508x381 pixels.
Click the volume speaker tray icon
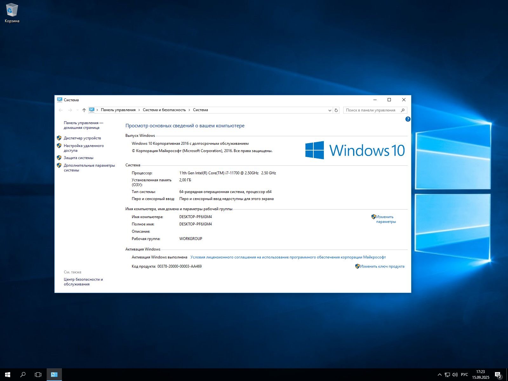click(455, 375)
